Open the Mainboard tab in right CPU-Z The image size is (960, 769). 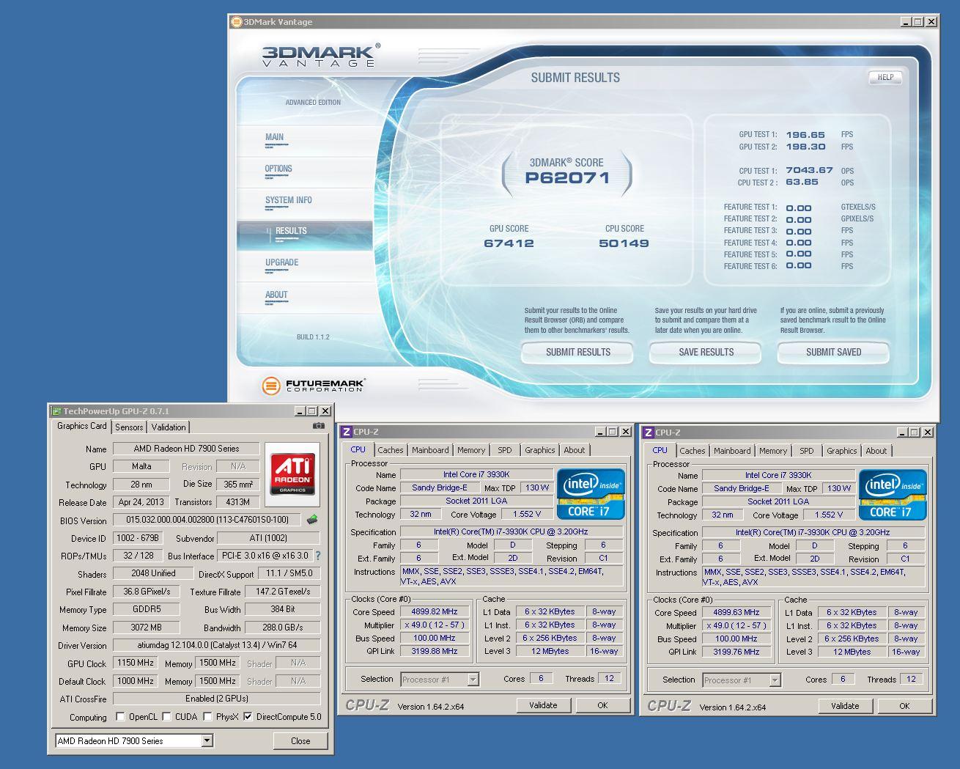click(732, 451)
